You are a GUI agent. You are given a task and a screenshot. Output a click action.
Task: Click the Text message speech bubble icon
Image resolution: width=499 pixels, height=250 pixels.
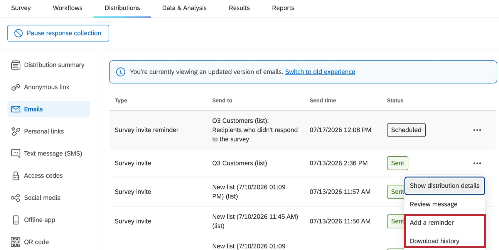[16, 153]
